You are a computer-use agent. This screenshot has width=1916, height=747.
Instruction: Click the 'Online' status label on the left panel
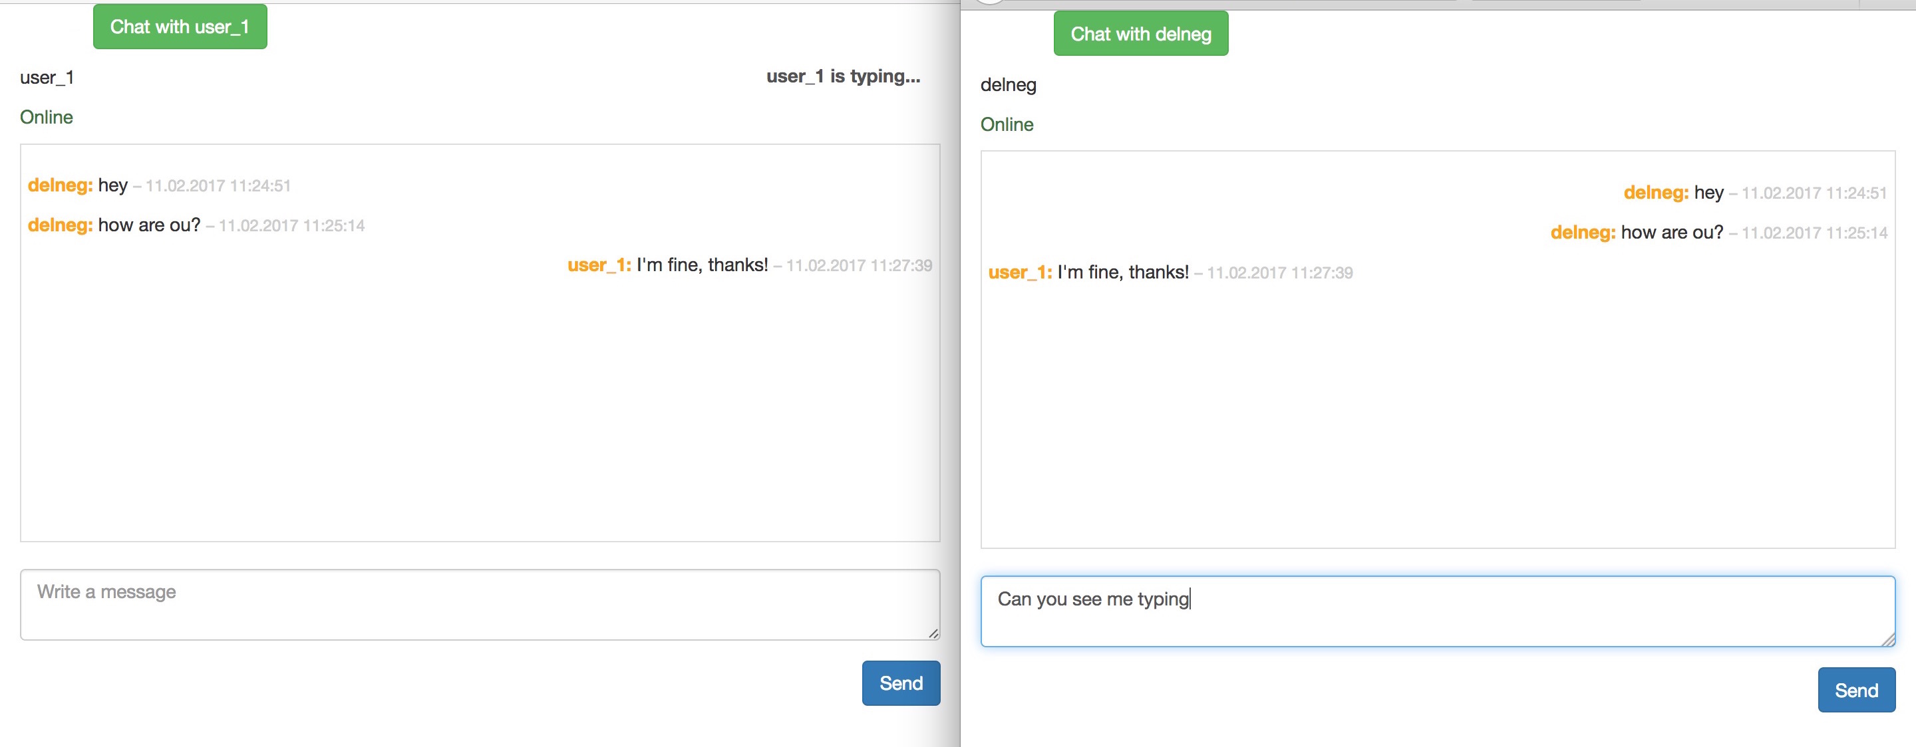tap(46, 117)
